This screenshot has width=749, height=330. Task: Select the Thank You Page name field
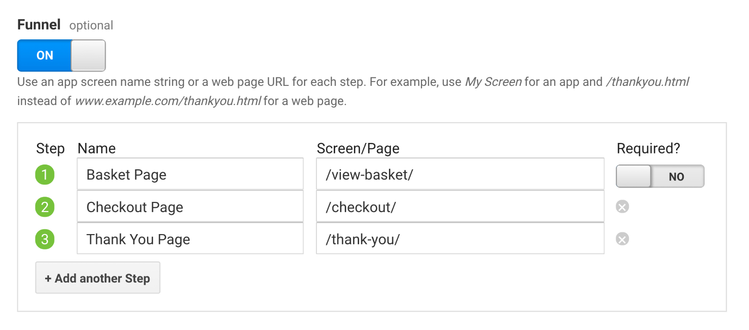(x=190, y=239)
